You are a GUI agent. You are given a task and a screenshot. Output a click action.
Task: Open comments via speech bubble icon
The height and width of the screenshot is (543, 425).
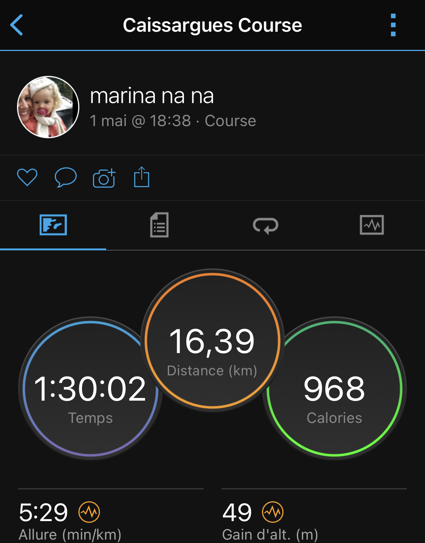tap(66, 177)
